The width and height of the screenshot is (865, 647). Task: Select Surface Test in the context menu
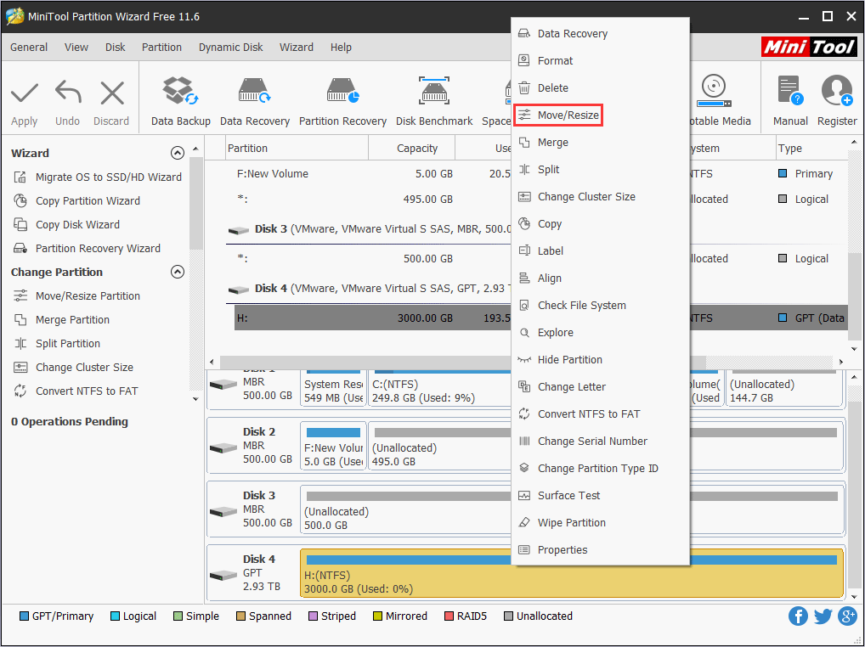[600, 496]
